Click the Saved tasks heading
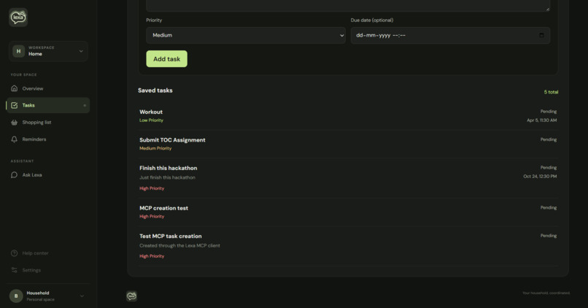This screenshot has height=308, width=588. [155, 91]
